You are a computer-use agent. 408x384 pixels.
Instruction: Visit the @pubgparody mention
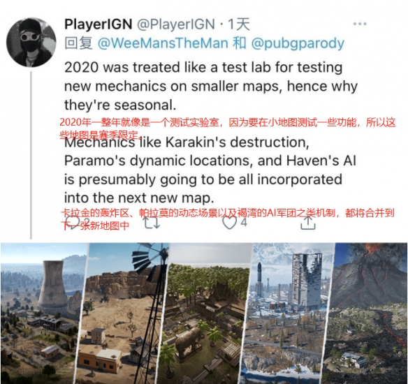[298, 43]
